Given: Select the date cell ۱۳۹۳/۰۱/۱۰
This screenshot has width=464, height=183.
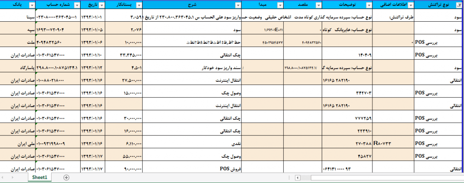Looking at the screenshot, I should coord(95,55).
